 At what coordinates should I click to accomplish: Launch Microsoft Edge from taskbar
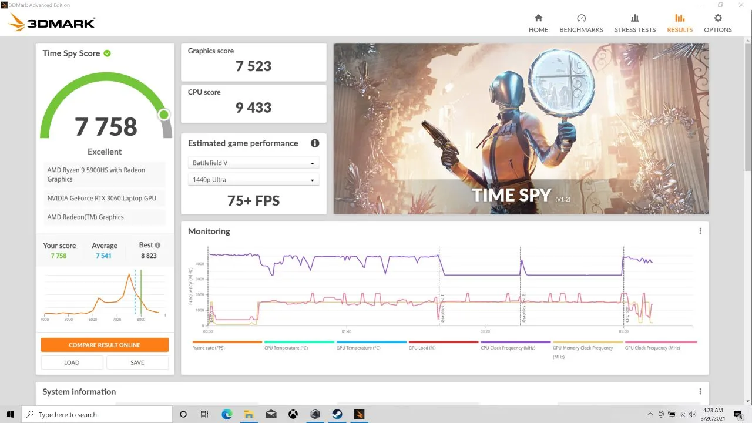pos(227,414)
